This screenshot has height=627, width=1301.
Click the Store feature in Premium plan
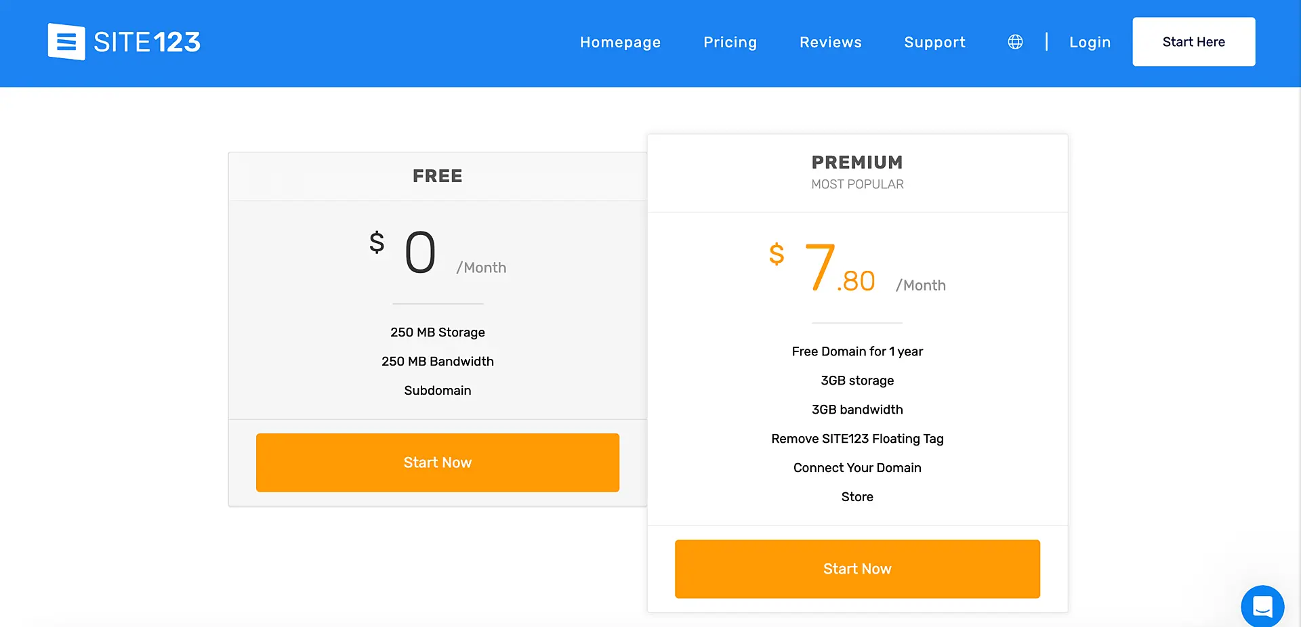(856, 496)
